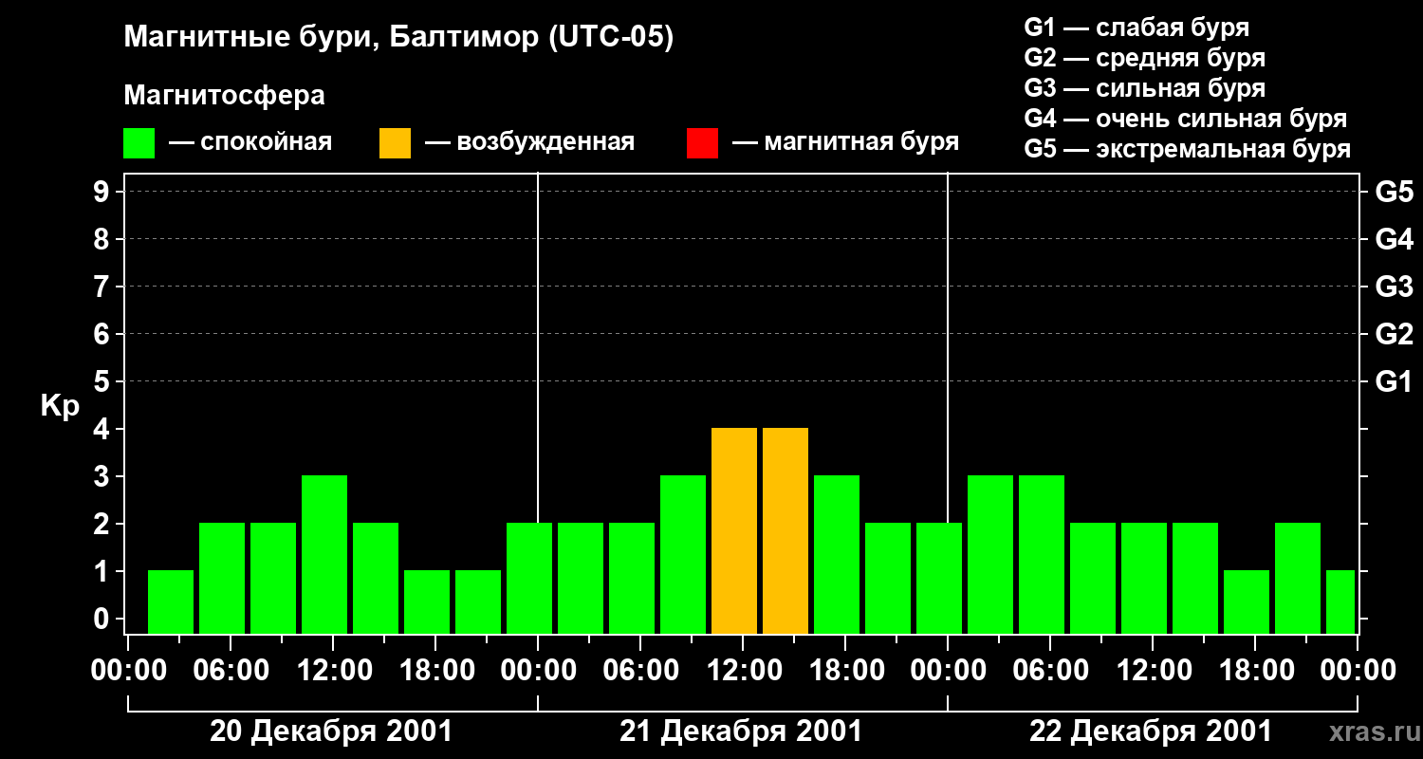Click the 'G4' tick label on right axis

pos(1395,239)
